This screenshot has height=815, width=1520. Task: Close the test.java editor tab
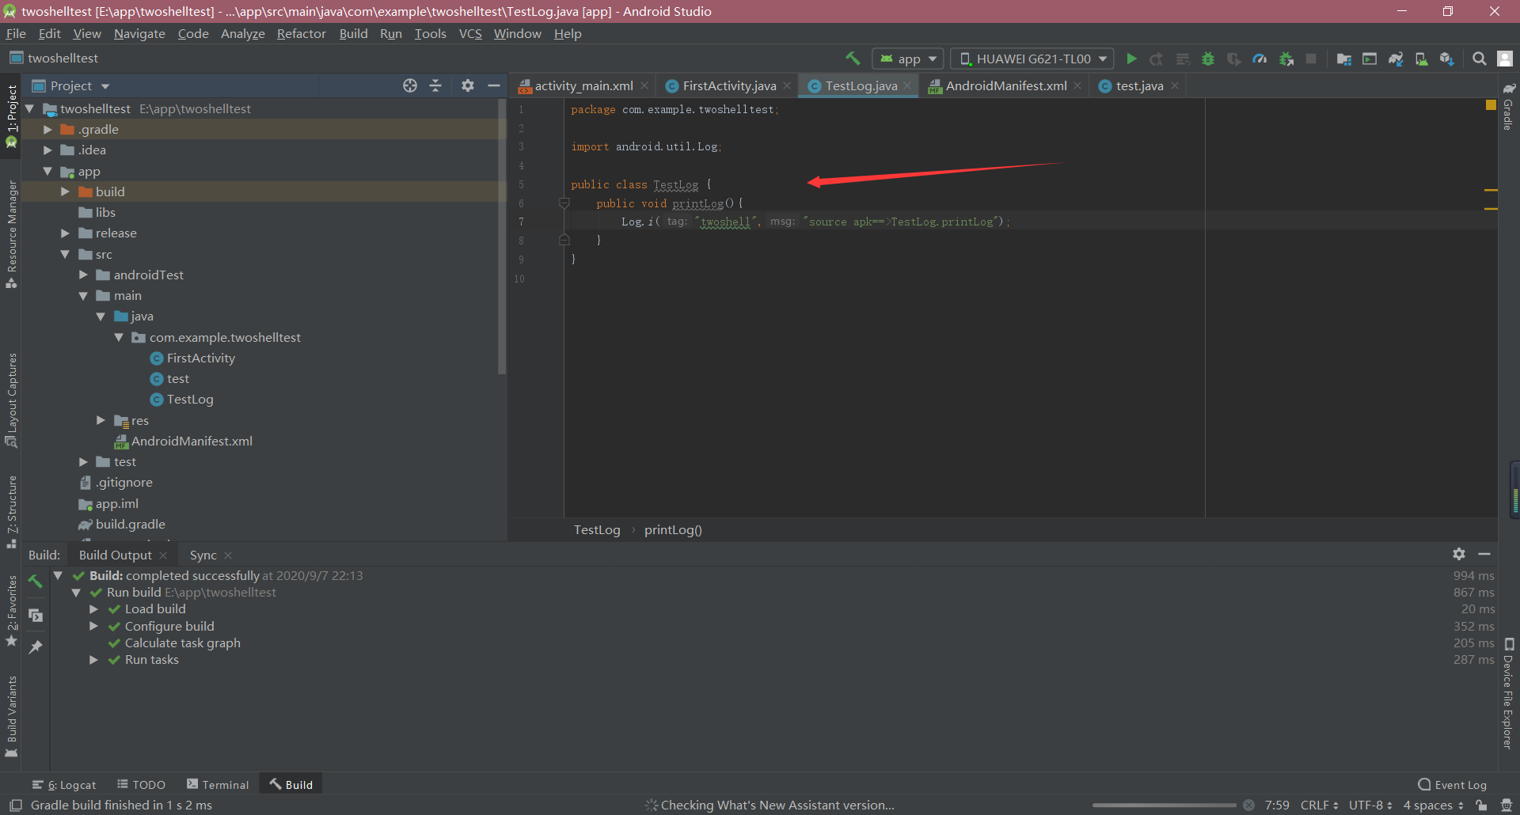pos(1175,85)
